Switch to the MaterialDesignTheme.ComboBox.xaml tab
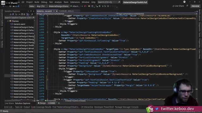The width and height of the screenshot is (202, 113). [x=44, y=11]
